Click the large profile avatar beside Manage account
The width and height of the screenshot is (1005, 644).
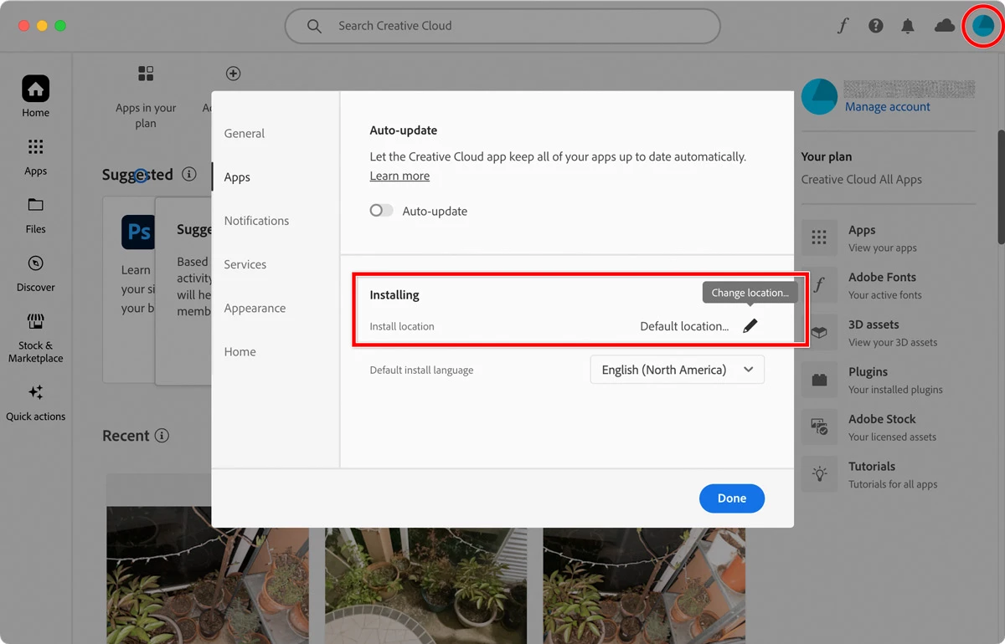point(819,97)
